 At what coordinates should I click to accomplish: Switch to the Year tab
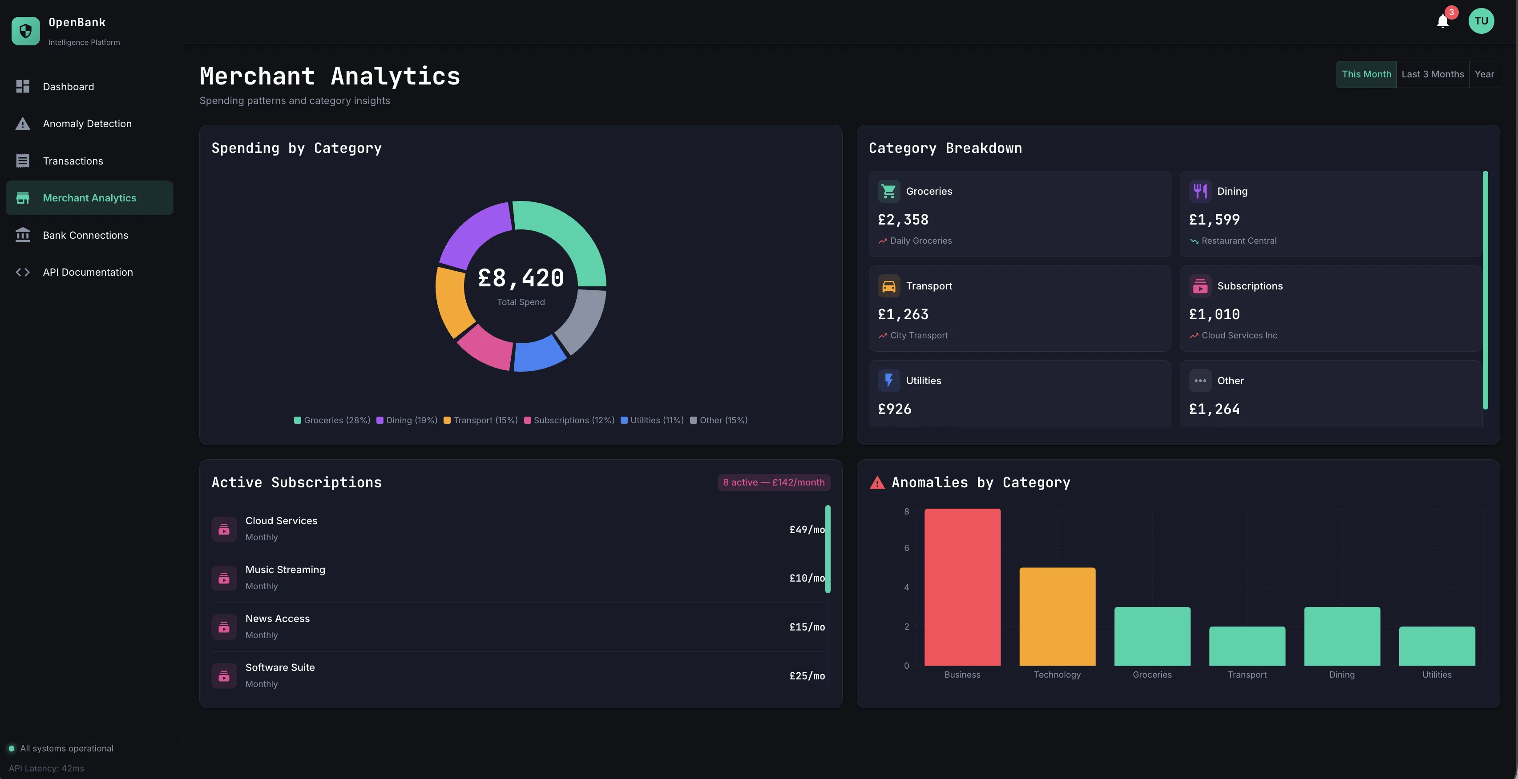tap(1484, 74)
